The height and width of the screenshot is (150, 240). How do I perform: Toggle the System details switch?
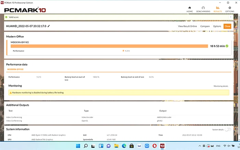pyautogui.click(x=228, y=129)
